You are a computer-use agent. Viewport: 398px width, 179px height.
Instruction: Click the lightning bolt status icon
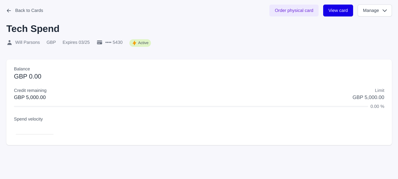click(x=134, y=43)
